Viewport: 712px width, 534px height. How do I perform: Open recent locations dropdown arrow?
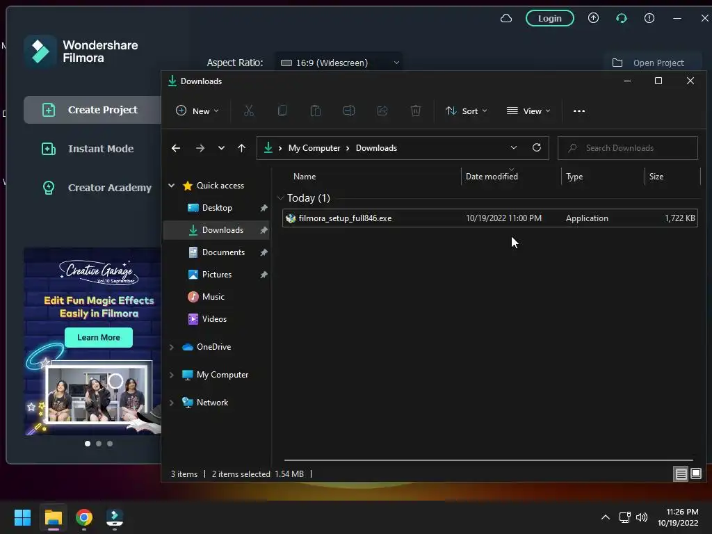(221, 148)
